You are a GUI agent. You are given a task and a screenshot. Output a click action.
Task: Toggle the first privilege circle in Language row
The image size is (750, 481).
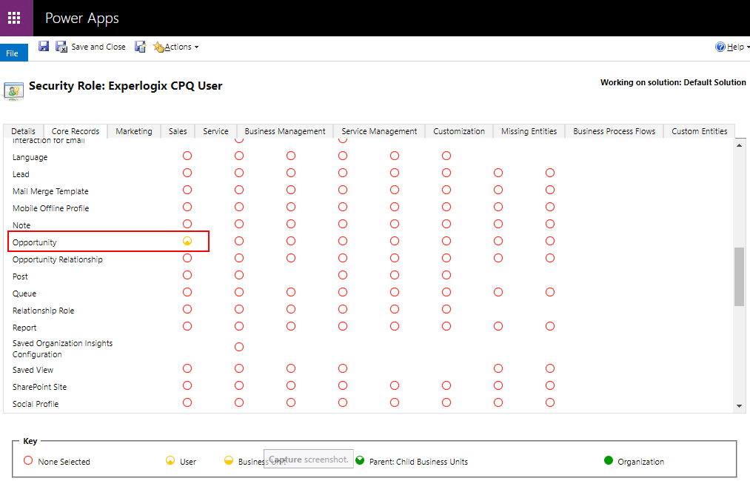coord(187,156)
